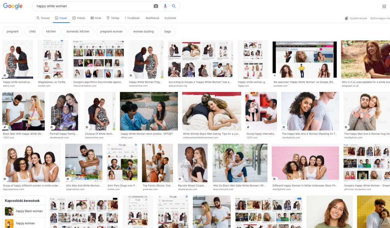Open the alamy.com Happy white woman thumbnail

[x=18, y=59]
